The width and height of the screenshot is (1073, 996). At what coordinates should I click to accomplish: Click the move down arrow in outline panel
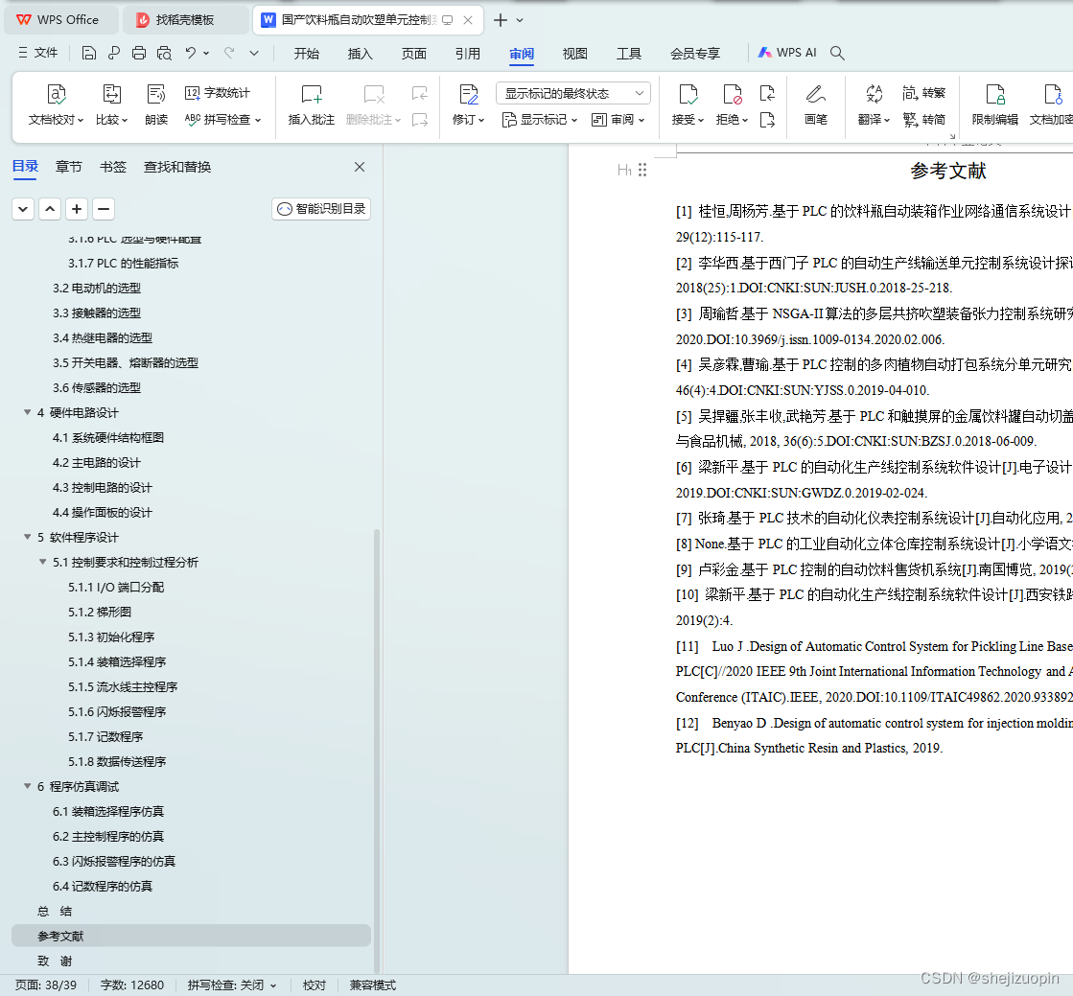[23, 209]
